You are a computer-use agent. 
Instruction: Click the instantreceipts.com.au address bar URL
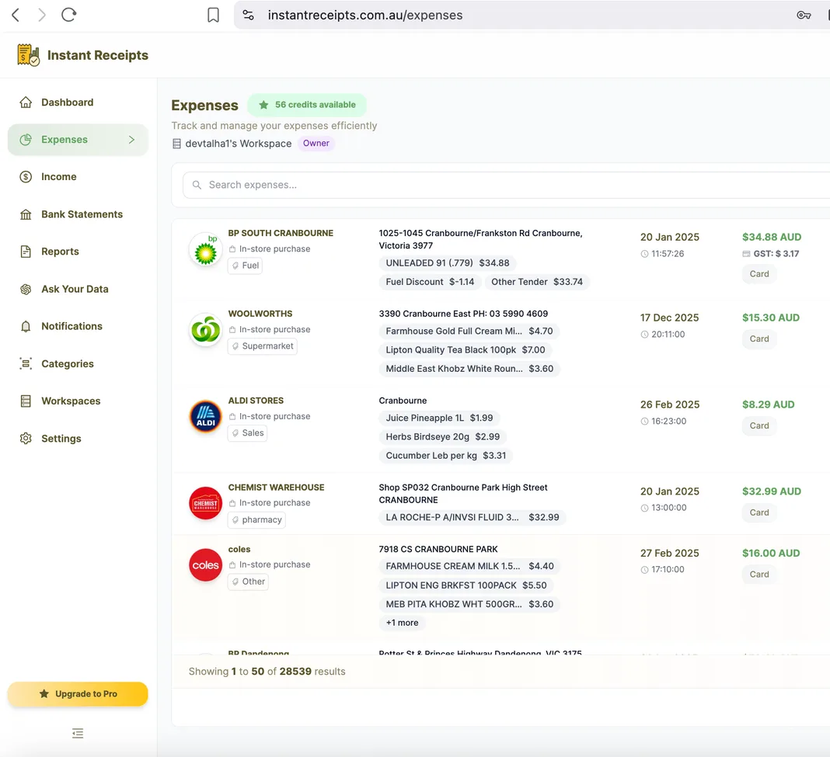pos(364,15)
